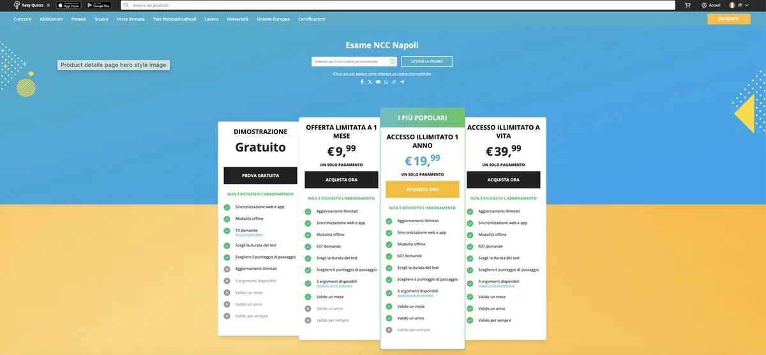Select the Unione Europea menu item

273,19
